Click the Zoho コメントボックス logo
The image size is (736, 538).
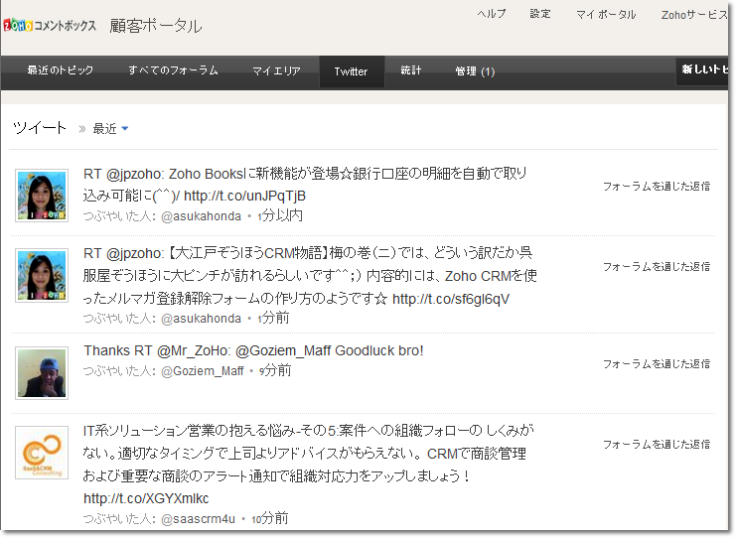pyautogui.click(x=50, y=25)
